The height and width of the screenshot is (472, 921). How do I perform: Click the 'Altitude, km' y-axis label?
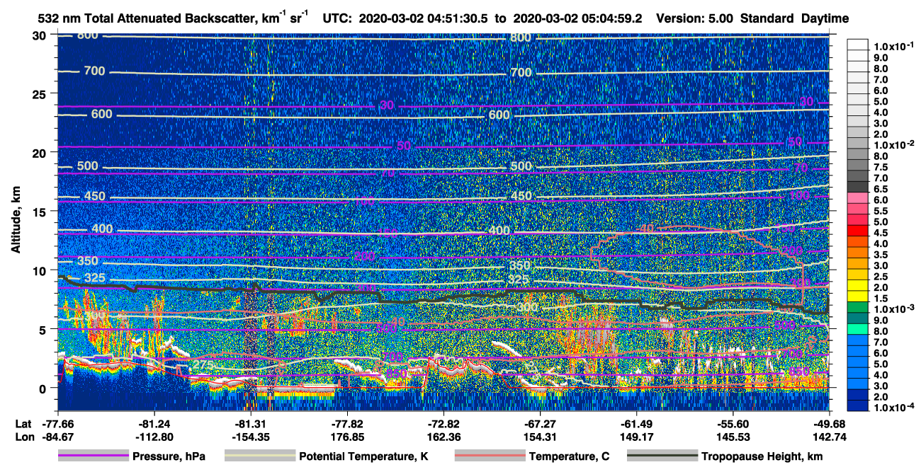click(x=16, y=219)
